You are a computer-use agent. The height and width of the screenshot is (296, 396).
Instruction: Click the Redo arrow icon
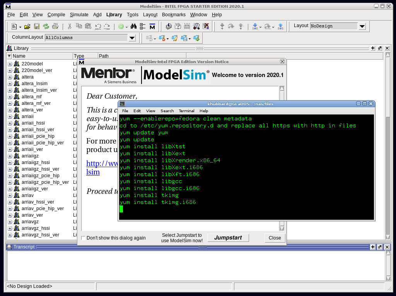[x=107, y=26]
